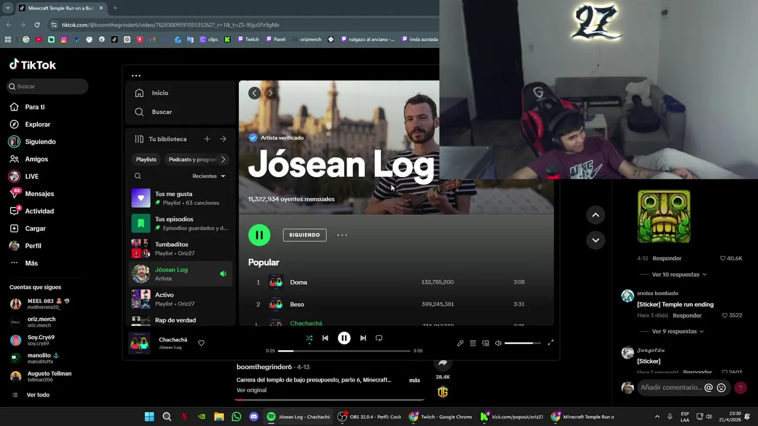Viewport: 758px width, 426px height.
Task: Like the 40.6K comment heart
Action: point(723,259)
